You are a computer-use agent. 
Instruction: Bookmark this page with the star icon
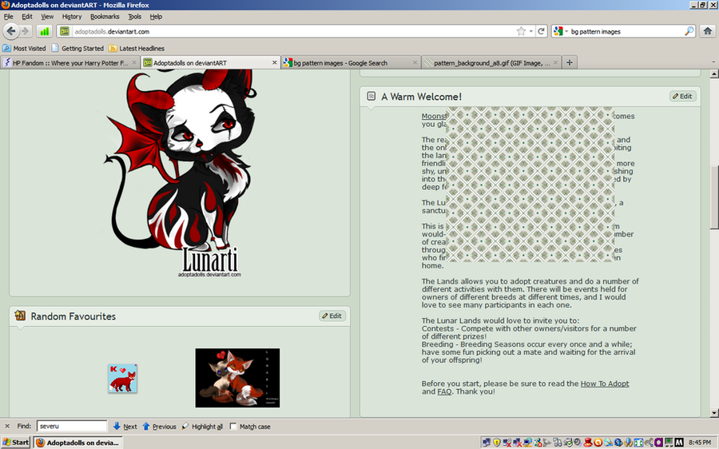tap(521, 31)
